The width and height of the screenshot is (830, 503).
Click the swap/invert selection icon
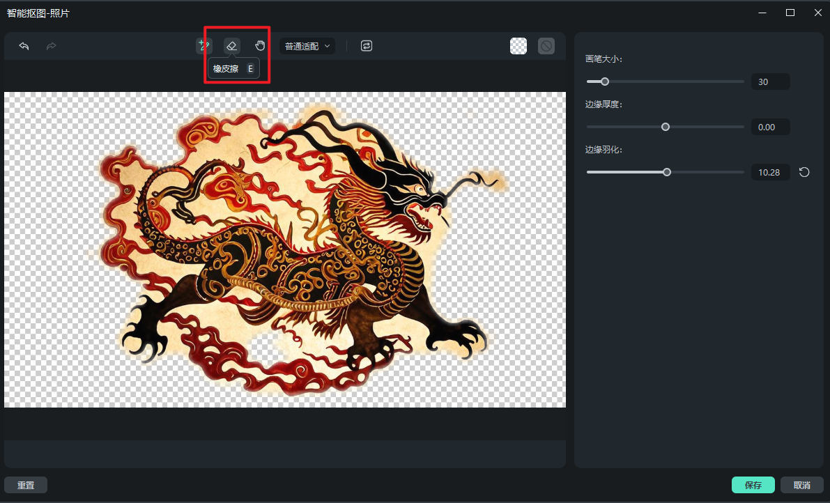click(367, 46)
